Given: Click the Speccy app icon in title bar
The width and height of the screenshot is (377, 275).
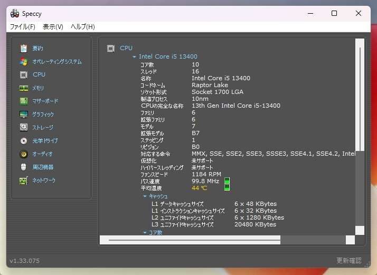Looking at the screenshot, I should point(15,14).
